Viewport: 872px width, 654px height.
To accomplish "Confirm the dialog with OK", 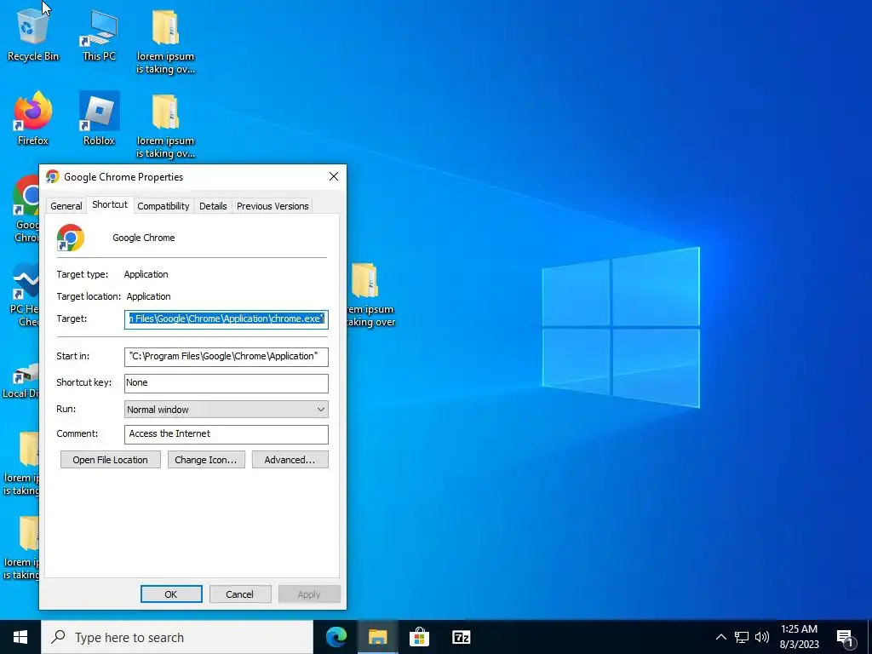I will [171, 594].
